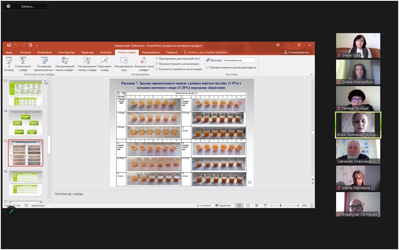Open quick access toolbar customize arrow
Screen dimensions: 399x250
(x=37, y=46)
